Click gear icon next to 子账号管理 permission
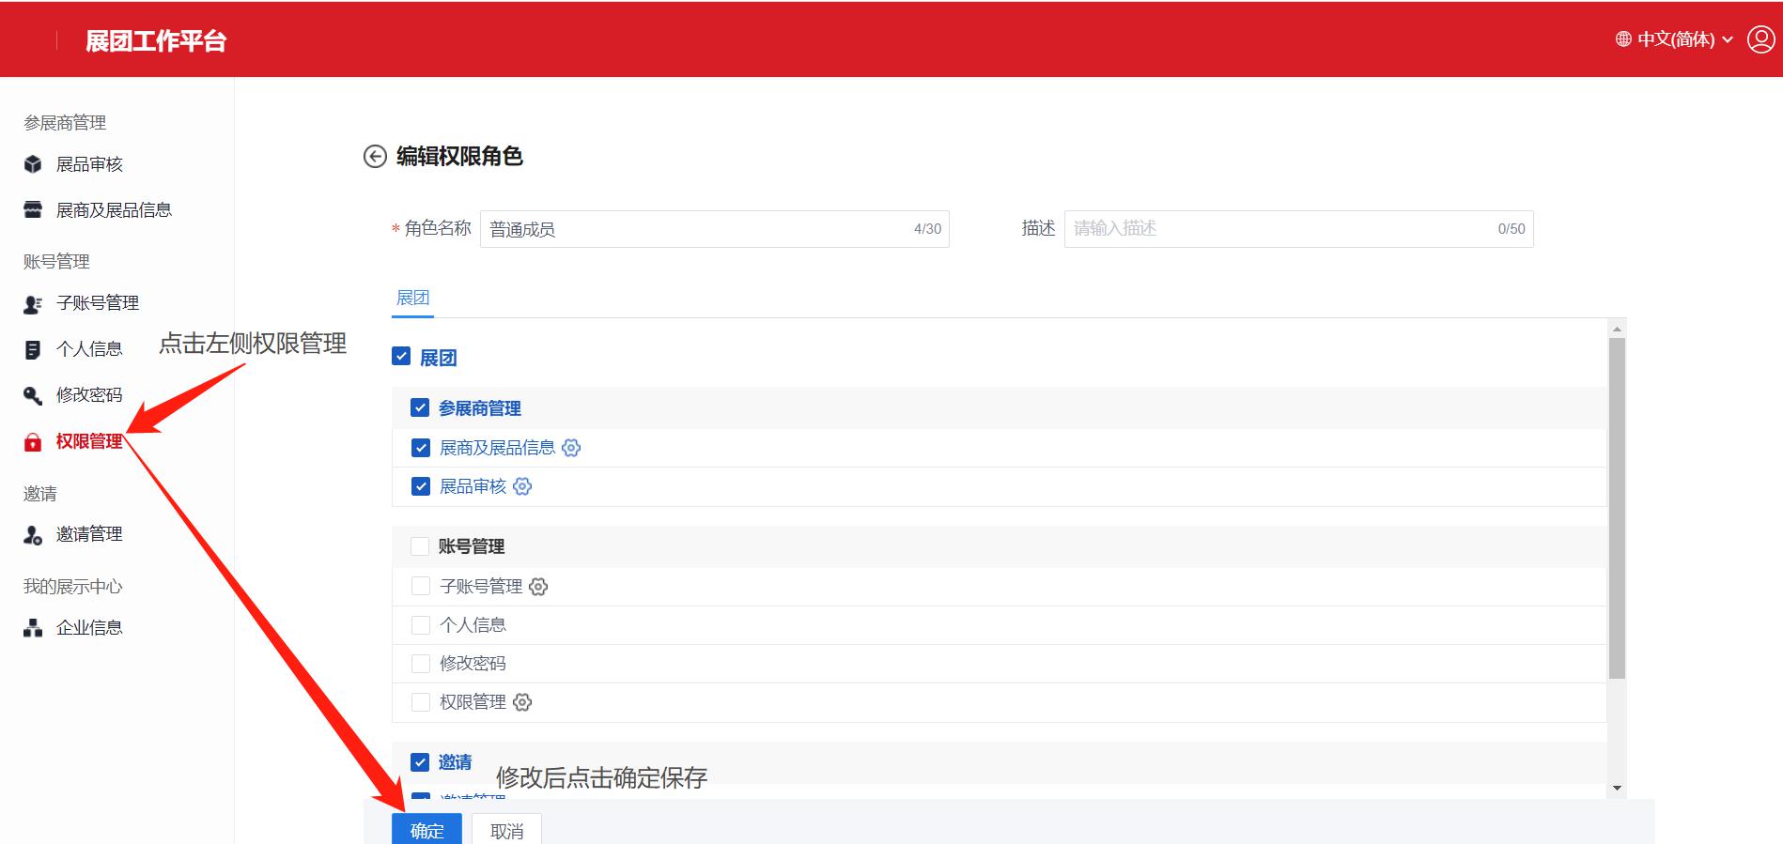 click(538, 587)
